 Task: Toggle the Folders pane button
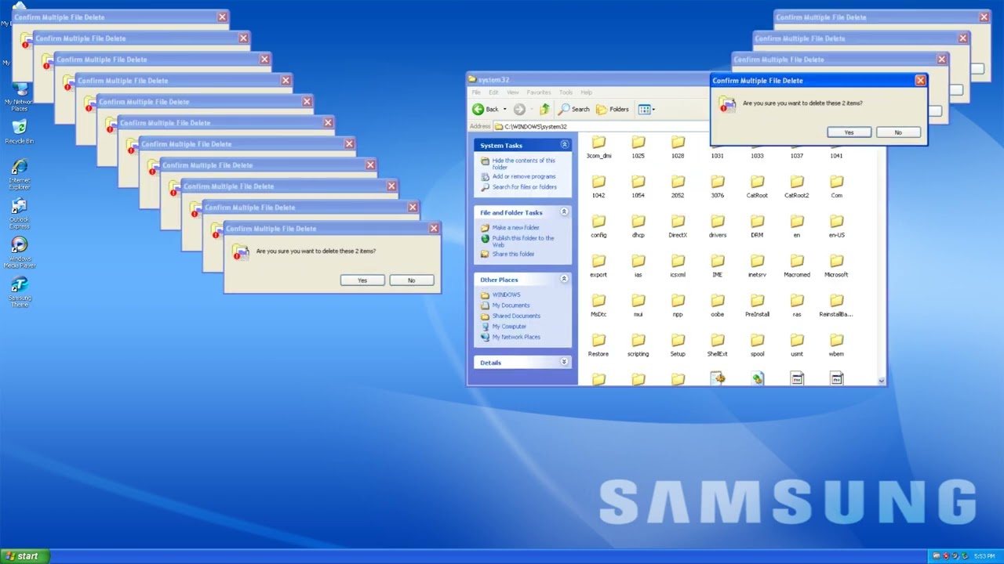[x=613, y=109]
